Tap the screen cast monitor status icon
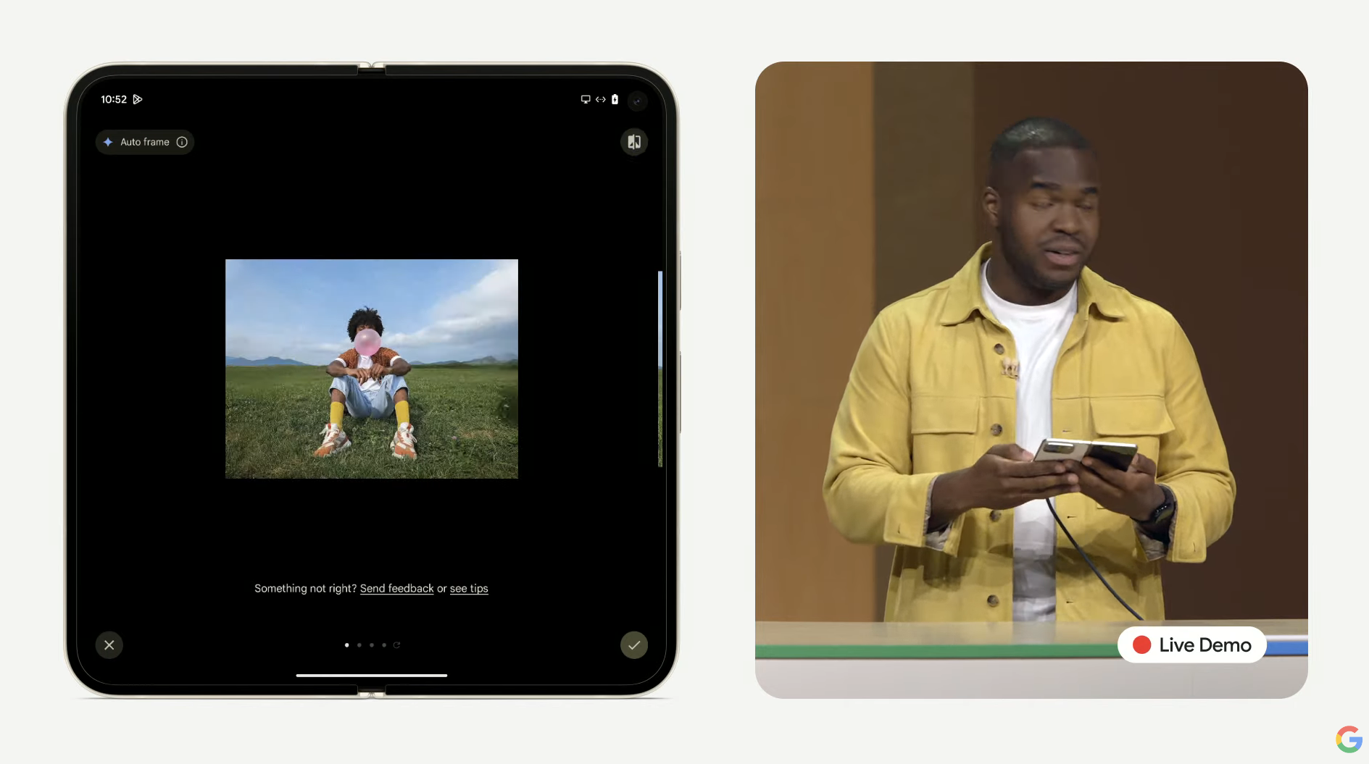 [x=586, y=99]
